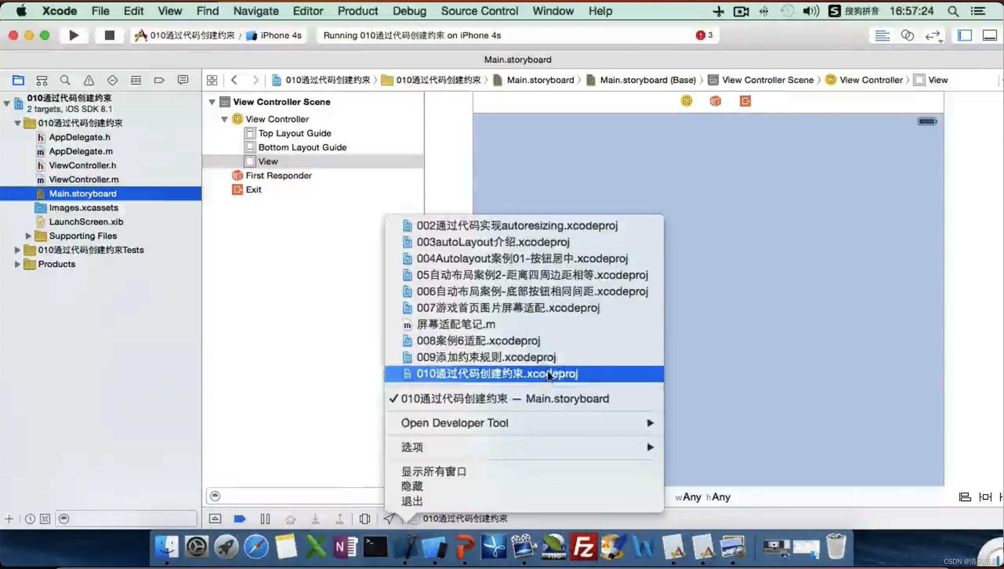Show related items grid icon in jump bar
The image size is (1004, 569).
(x=212, y=80)
